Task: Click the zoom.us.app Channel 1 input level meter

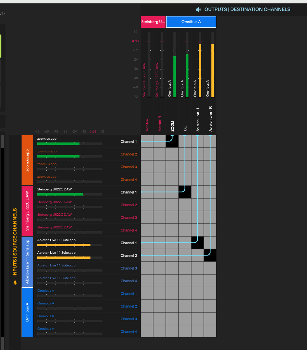Action: tap(70, 144)
